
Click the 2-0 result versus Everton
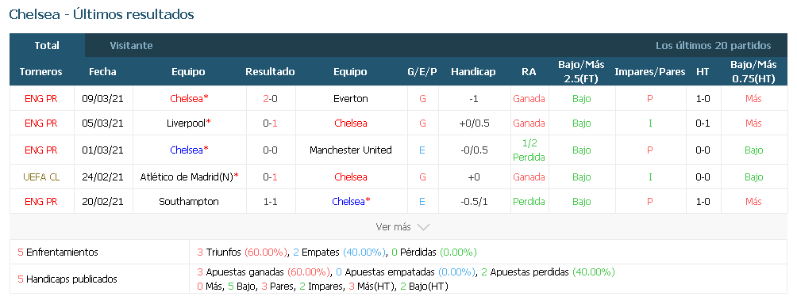point(271,99)
